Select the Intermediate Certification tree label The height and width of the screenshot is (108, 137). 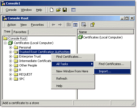point(35,61)
